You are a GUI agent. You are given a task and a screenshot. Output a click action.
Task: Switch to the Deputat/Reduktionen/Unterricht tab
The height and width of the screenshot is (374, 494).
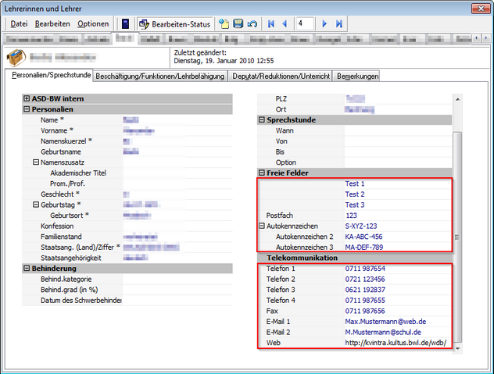click(280, 77)
